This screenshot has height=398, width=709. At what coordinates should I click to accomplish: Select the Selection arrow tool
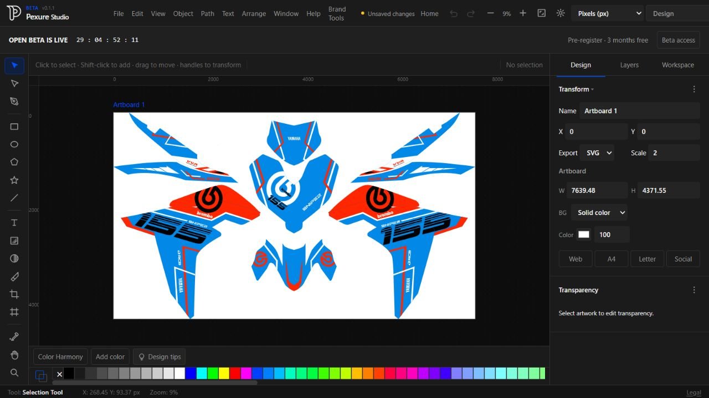(x=14, y=66)
